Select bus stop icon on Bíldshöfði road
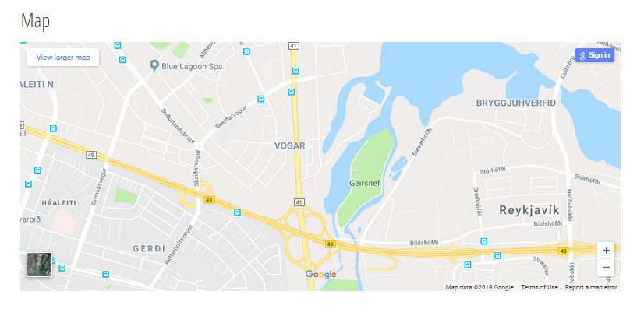 pyautogui.click(x=484, y=241)
